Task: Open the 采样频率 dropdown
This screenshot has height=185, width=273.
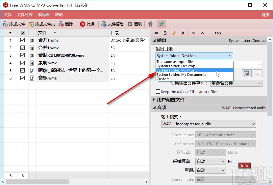Action: coord(211,162)
